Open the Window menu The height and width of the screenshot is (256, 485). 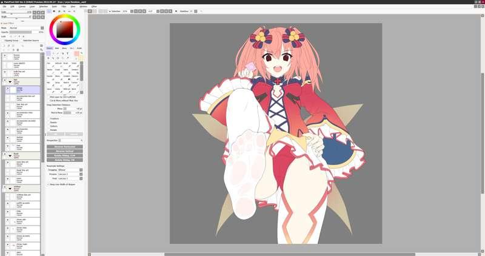[83, 7]
